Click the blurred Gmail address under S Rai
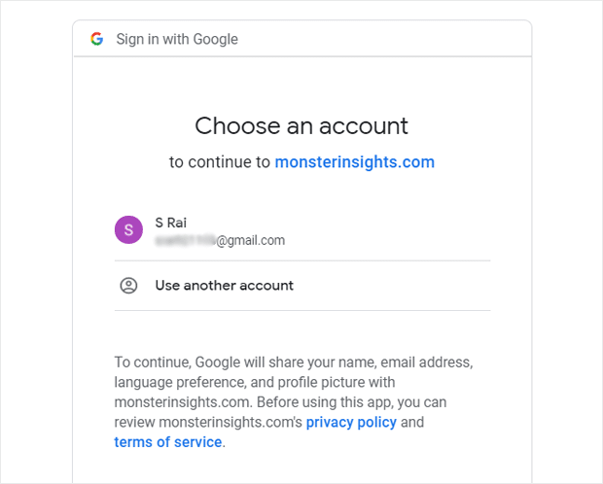Image resolution: width=603 pixels, height=484 pixels. 184,240
